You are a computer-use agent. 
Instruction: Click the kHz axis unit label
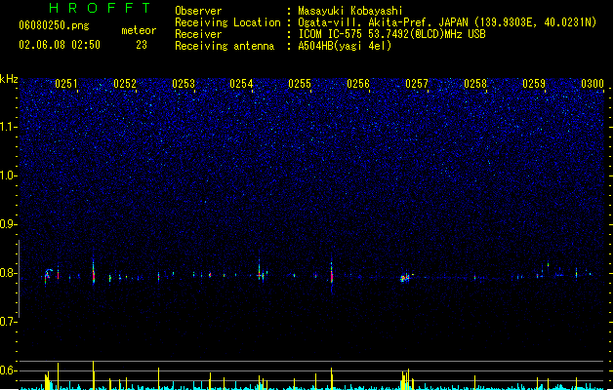click(9, 79)
